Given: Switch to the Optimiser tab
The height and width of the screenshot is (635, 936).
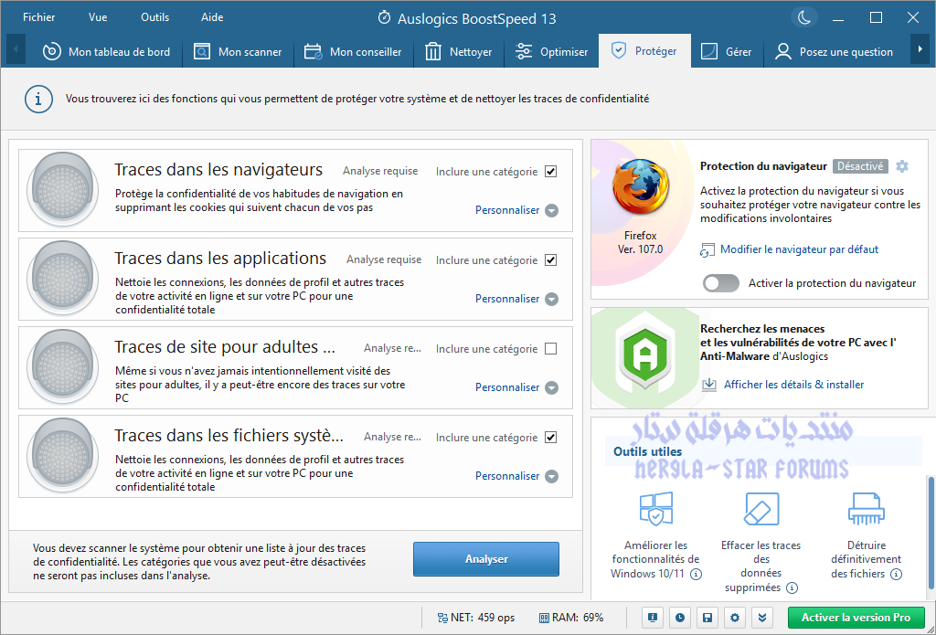Looking at the screenshot, I should pos(551,52).
